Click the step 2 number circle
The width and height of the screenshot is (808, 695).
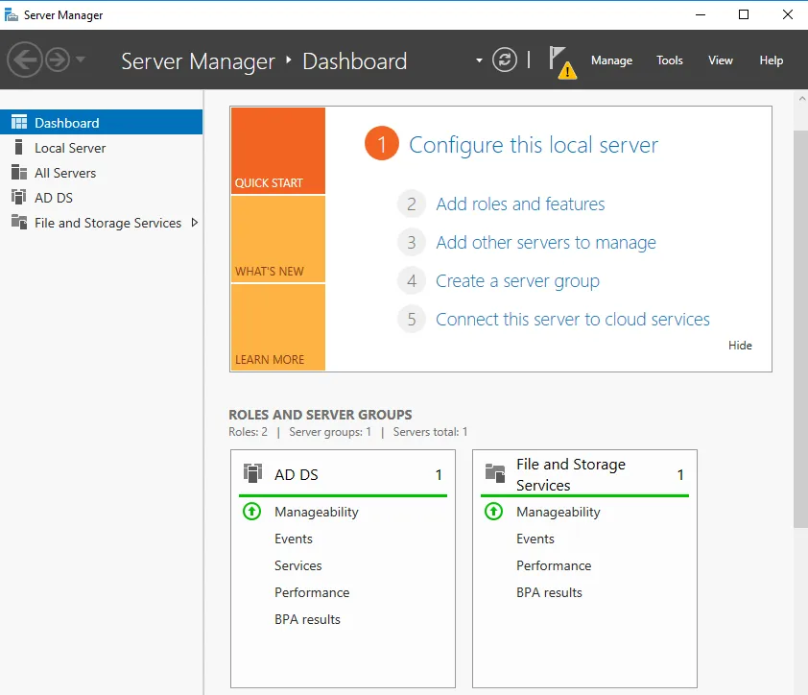point(412,204)
